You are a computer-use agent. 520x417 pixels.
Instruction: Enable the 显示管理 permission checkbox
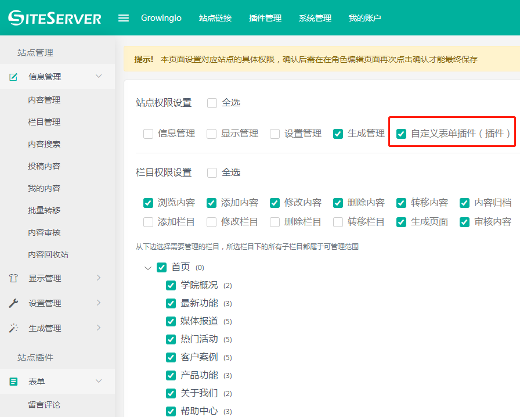[212, 134]
